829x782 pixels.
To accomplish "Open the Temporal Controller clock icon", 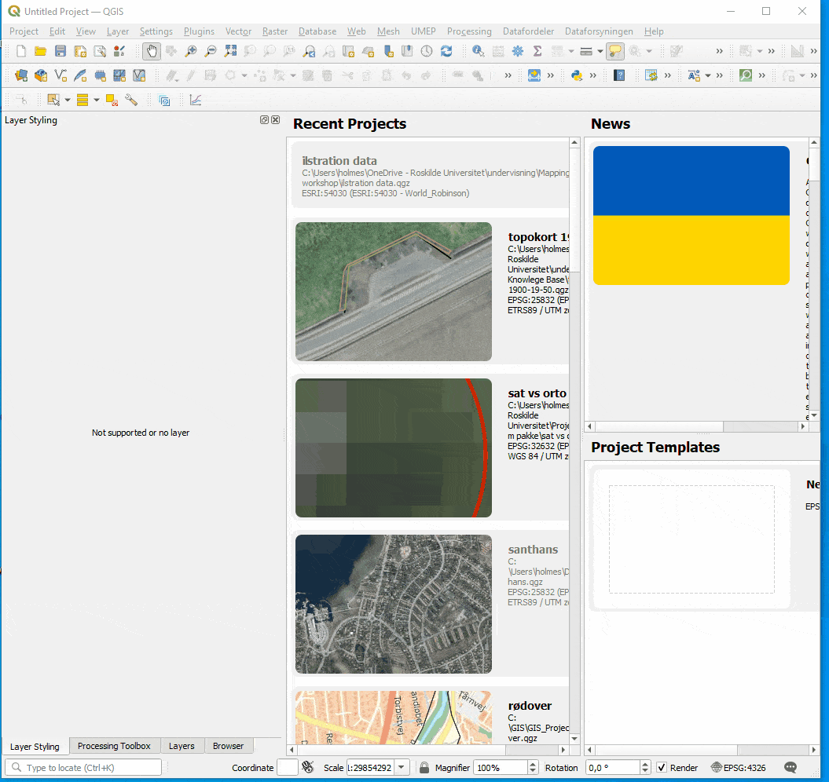I will coord(427,51).
